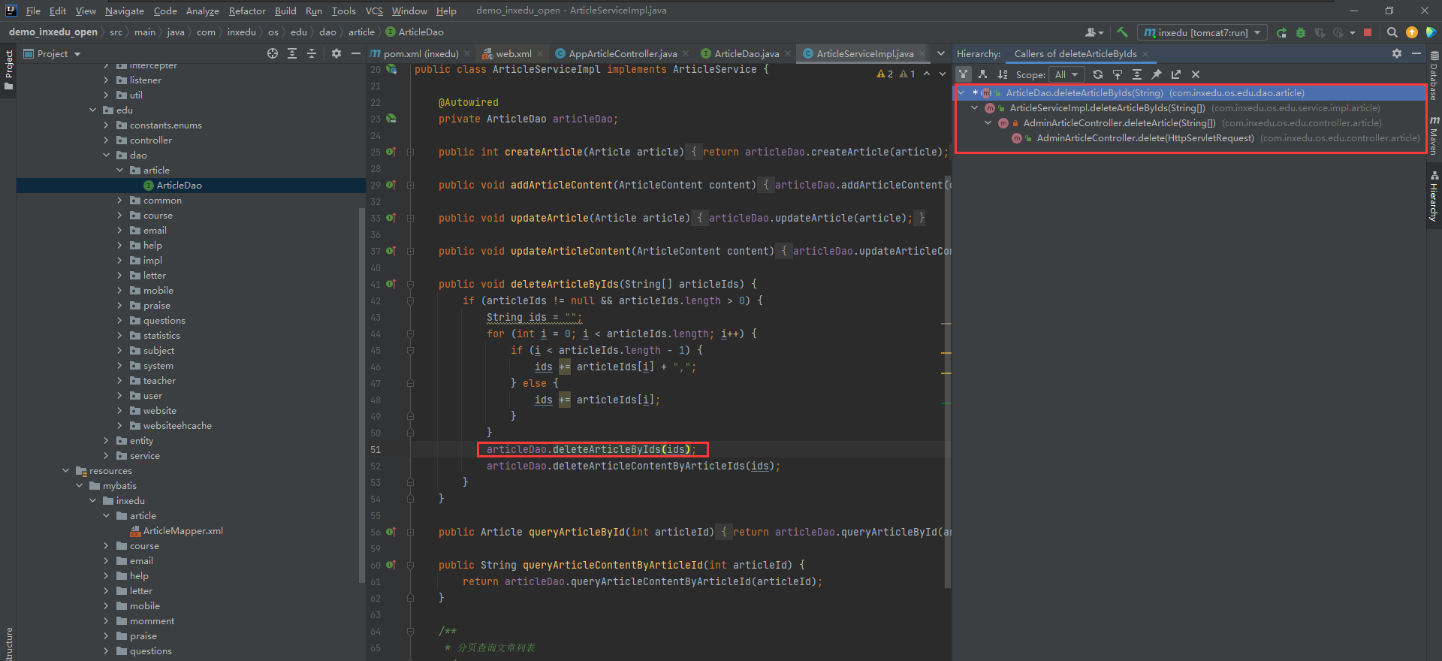1442x661 pixels.
Task: Export hierarchy to text file
Action: 1176,74
